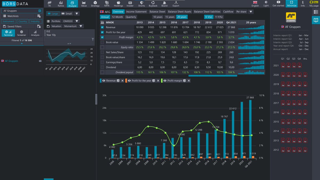Uncheck the Revenue row checkbox
320x180 pixels.
pyautogui.click(x=103, y=27)
